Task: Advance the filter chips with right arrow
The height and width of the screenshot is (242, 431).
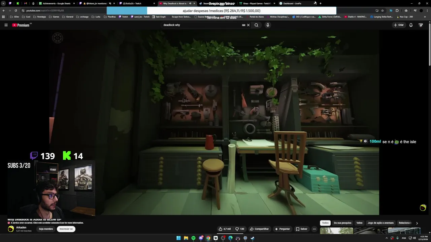Action: [417, 223]
